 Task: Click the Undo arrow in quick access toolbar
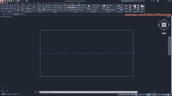click(20, 1)
